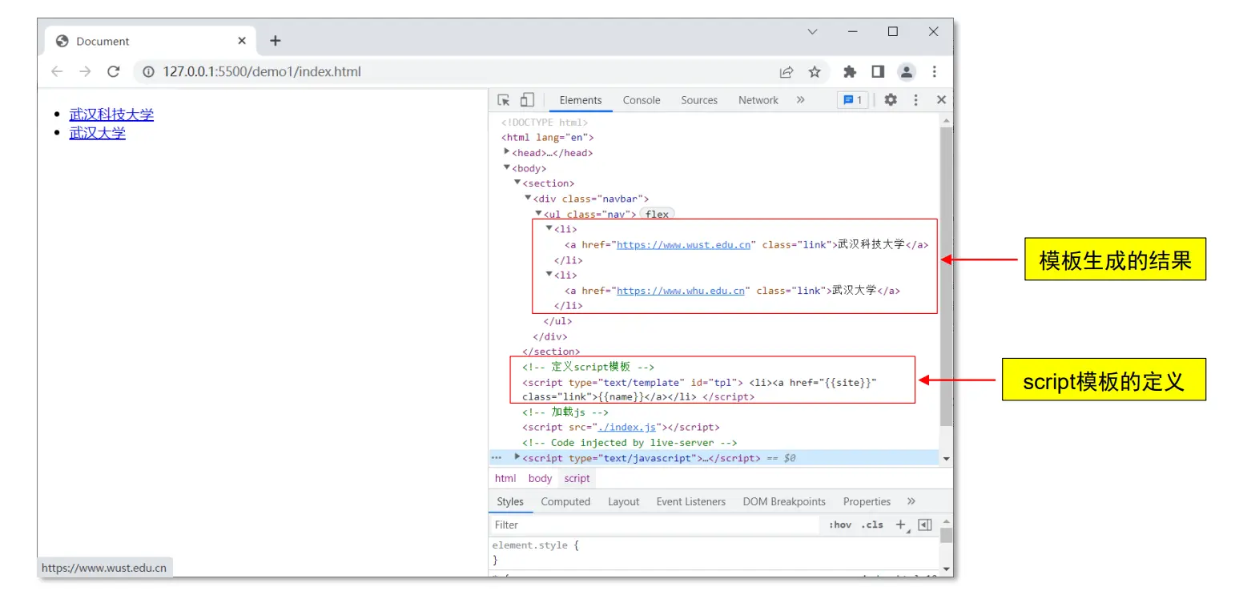Image resolution: width=1235 pixels, height=595 pixels.
Task: Open new tab with plus button
Action: (x=276, y=41)
